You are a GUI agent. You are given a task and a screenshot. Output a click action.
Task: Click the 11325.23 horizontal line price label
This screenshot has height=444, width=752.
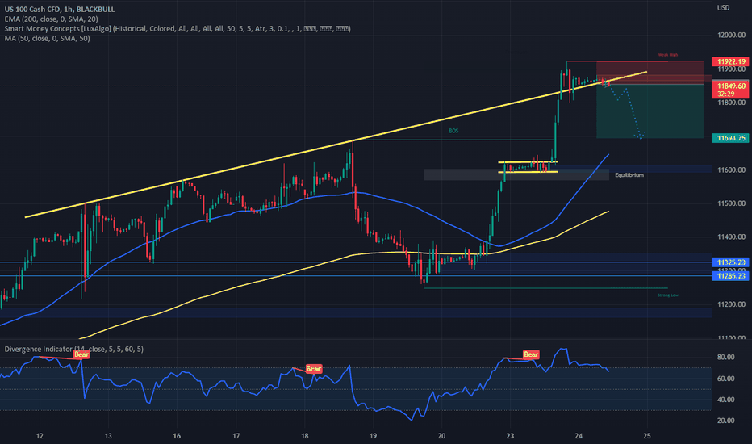click(x=731, y=262)
